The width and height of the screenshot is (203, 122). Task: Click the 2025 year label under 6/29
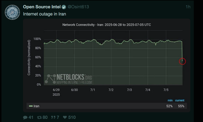(56, 95)
